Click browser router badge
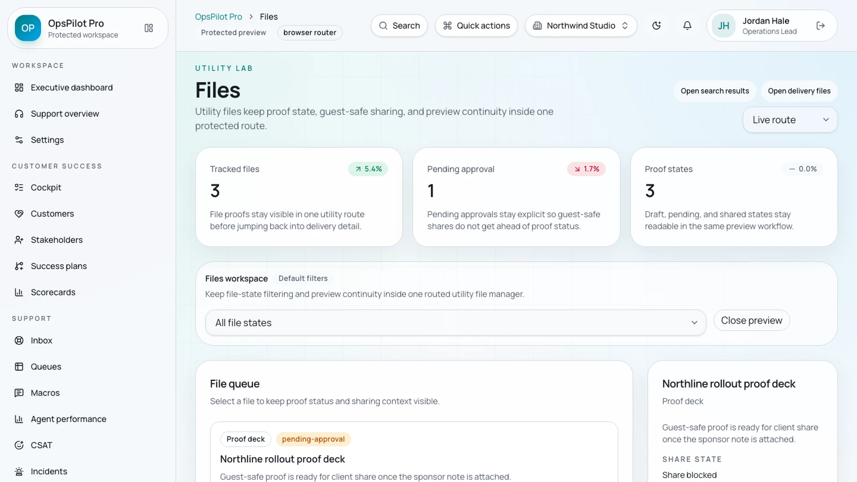The height and width of the screenshot is (482, 857). pyautogui.click(x=310, y=33)
